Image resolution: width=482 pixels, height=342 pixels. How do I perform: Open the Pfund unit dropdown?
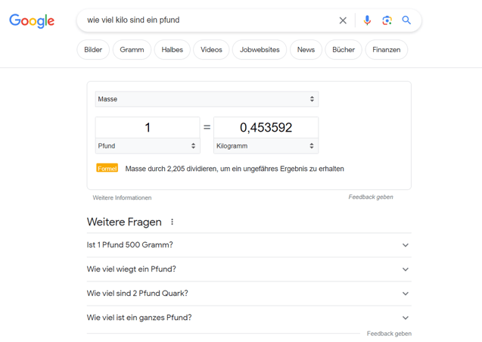click(x=148, y=146)
